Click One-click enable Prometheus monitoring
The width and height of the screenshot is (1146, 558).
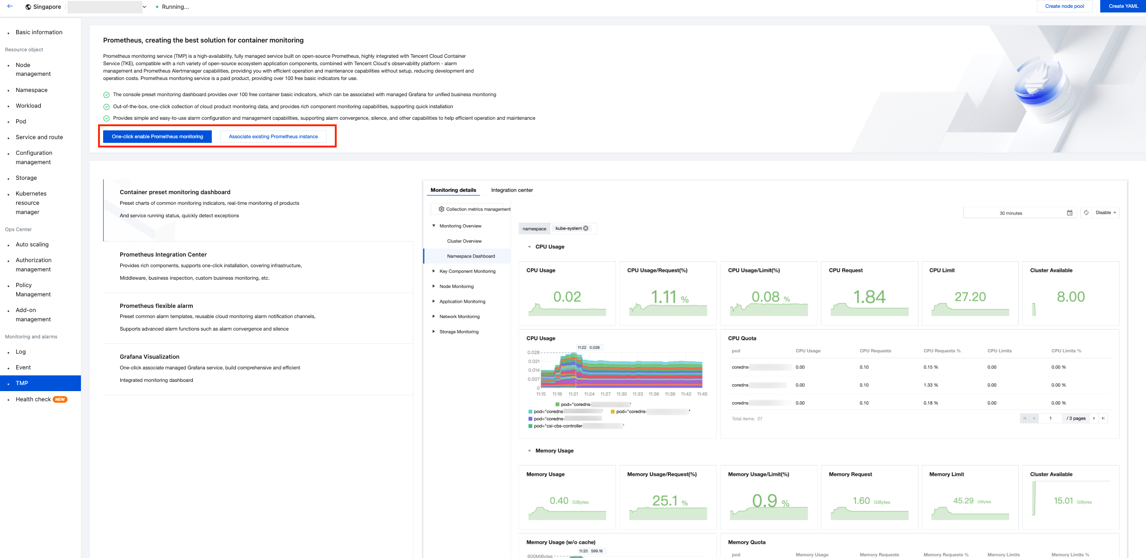157,136
